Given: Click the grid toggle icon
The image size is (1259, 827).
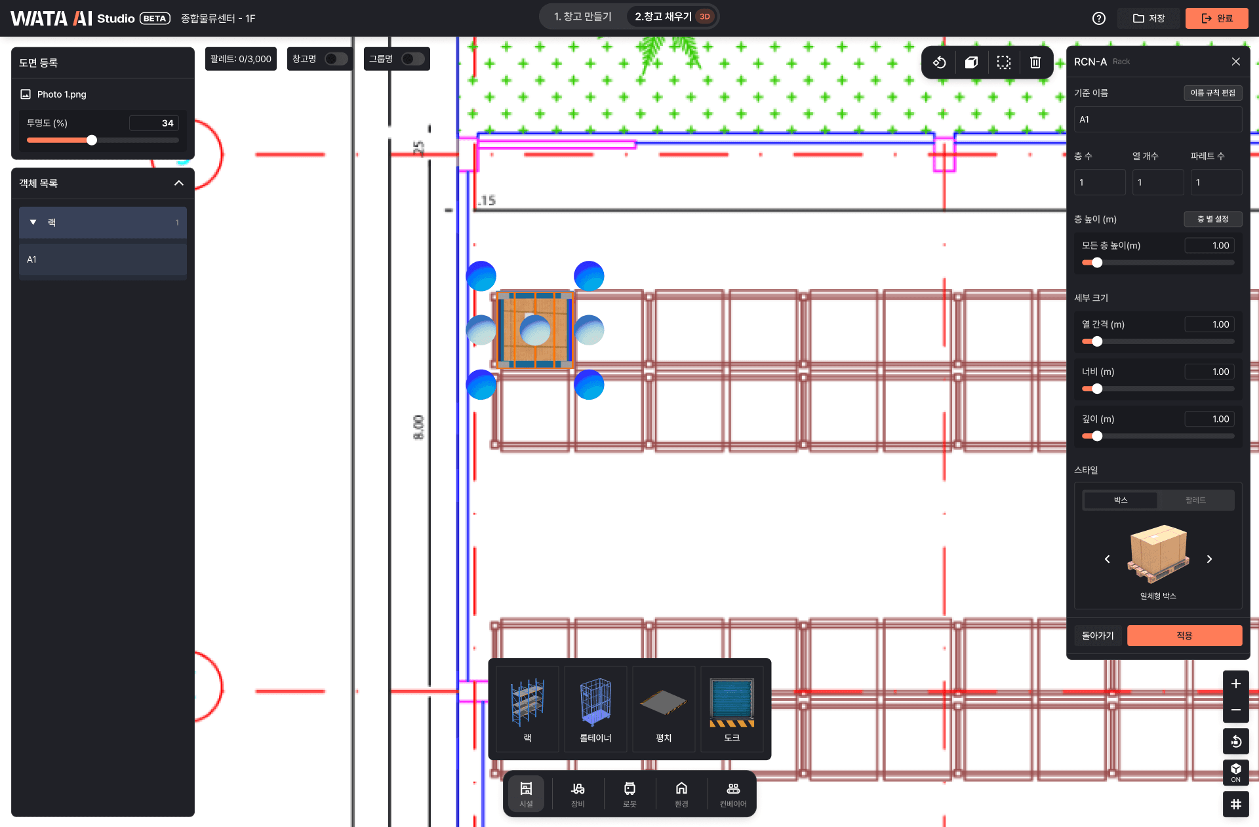Looking at the screenshot, I should click(x=1235, y=804).
